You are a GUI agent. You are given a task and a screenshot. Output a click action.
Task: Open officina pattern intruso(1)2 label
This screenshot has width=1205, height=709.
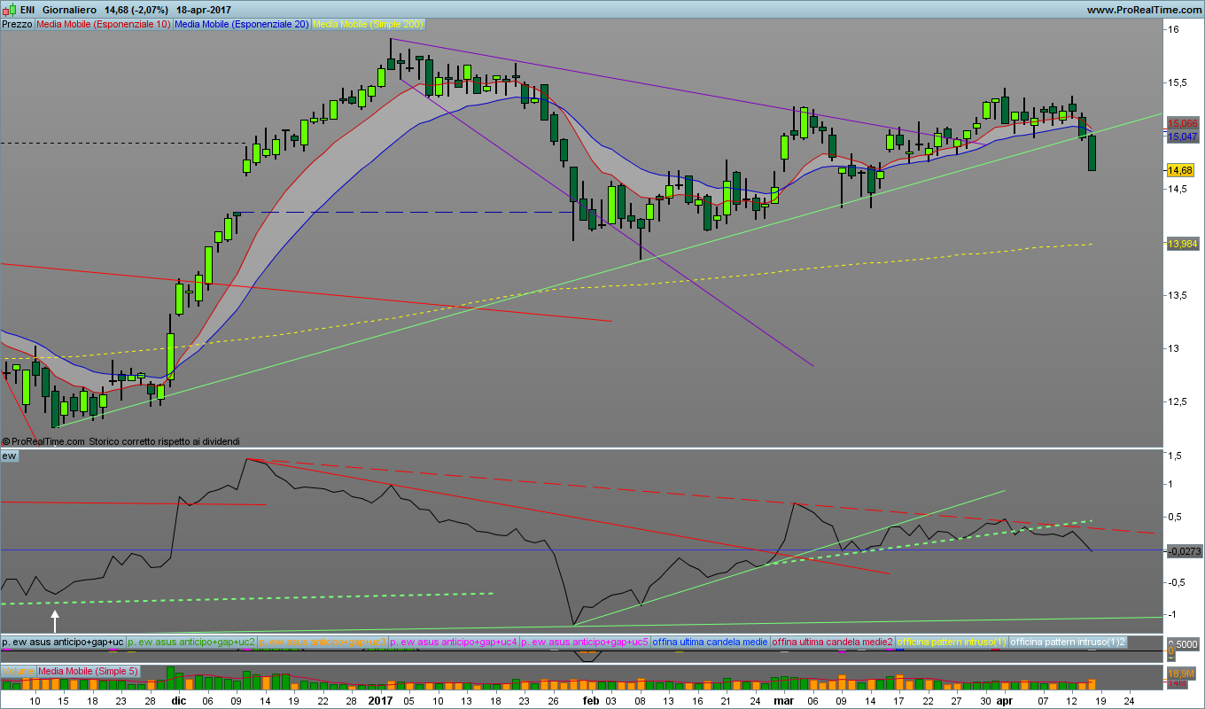click(1069, 641)
